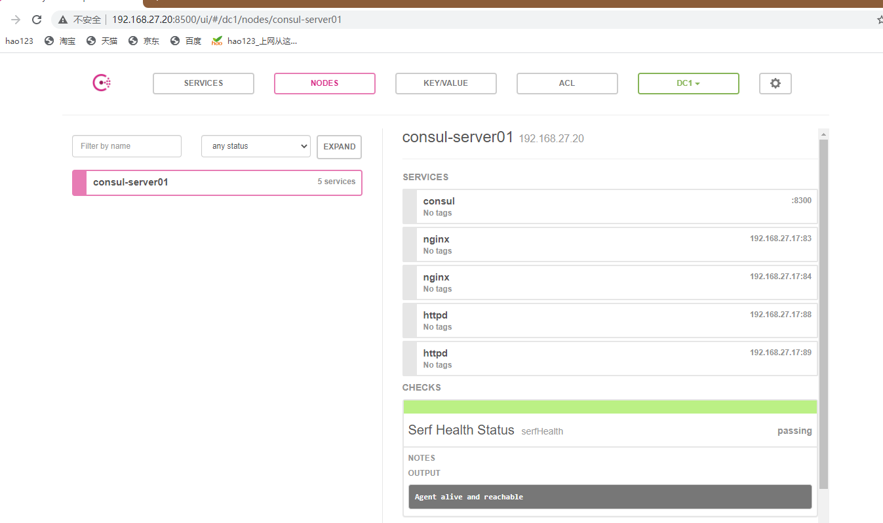This screenshot has width=883, height=523.
Task: Click the Serf Health Status check
Action: click(461, 430)
